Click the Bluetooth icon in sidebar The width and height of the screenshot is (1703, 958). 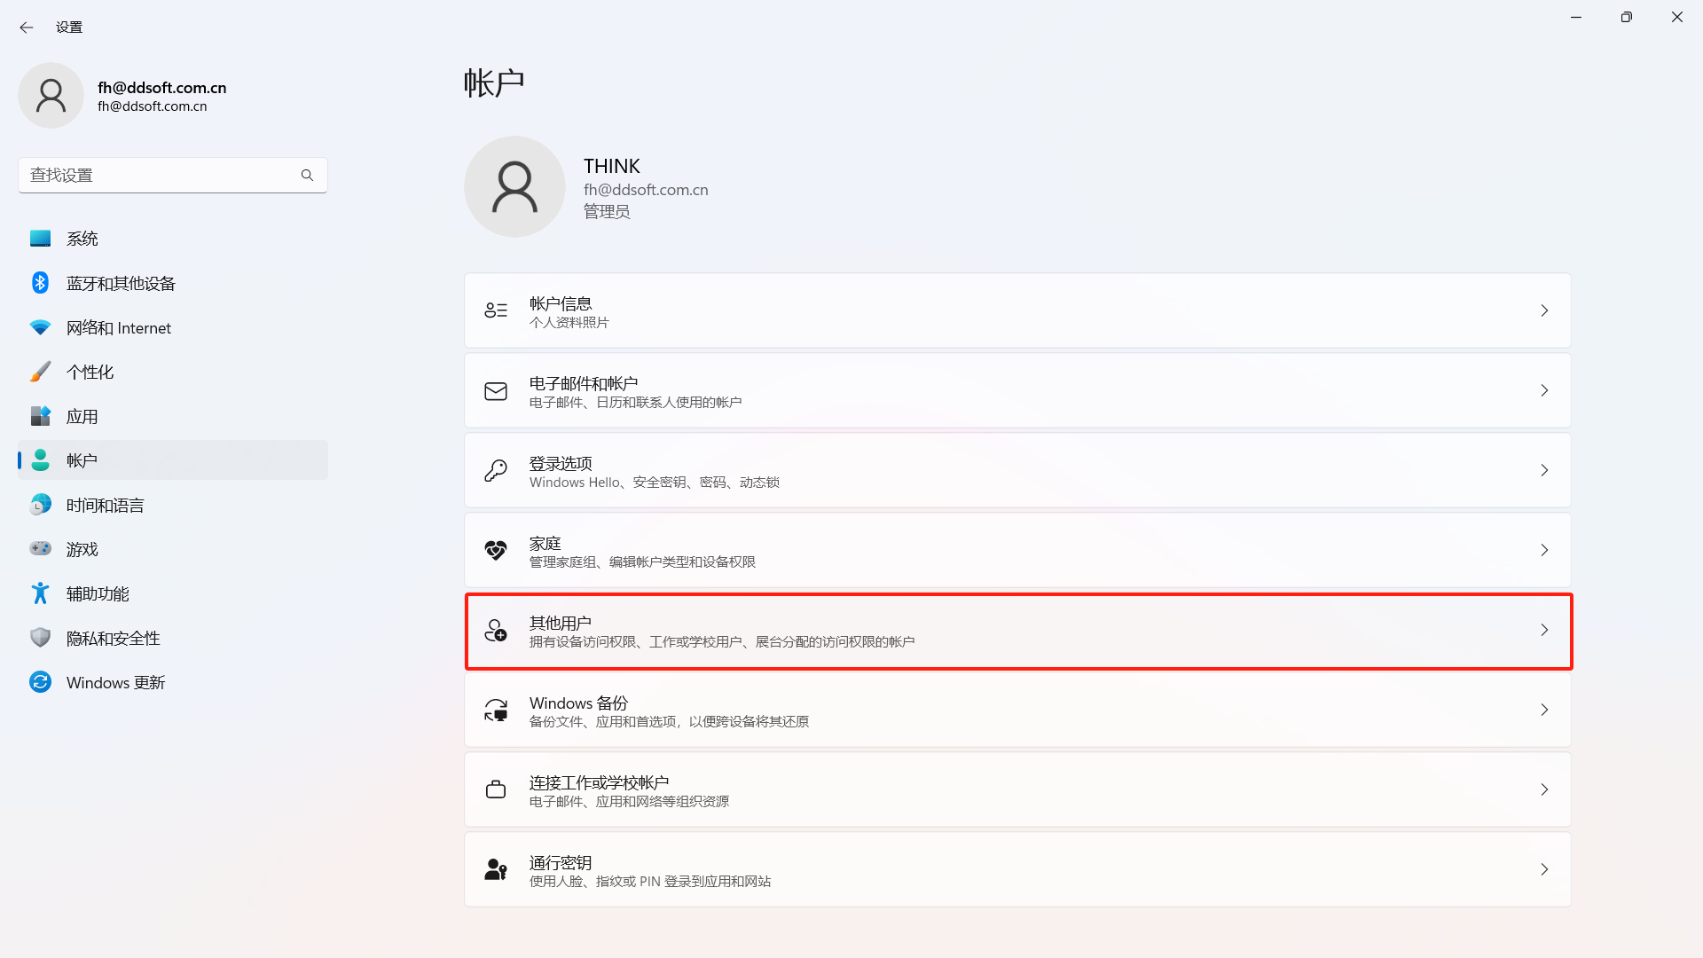(x=40, y=283)
